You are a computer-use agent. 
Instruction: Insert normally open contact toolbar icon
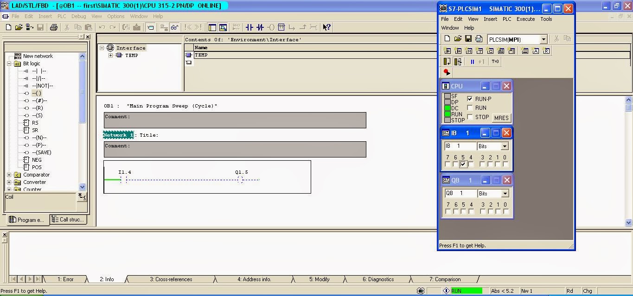click(249, 27)
